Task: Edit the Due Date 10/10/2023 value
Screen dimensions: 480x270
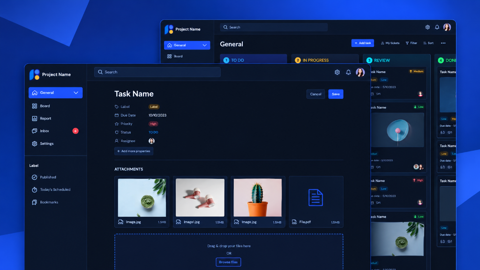Action: tap(157, 115)
